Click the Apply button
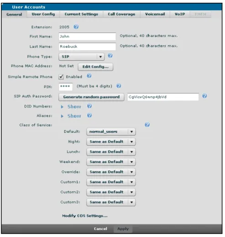The image size is (225, 237). (x=123, y=229)
